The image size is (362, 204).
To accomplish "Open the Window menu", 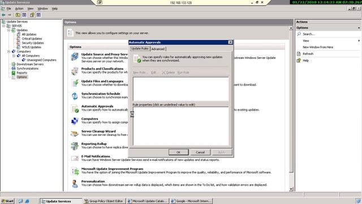I will tap(42, 8).
